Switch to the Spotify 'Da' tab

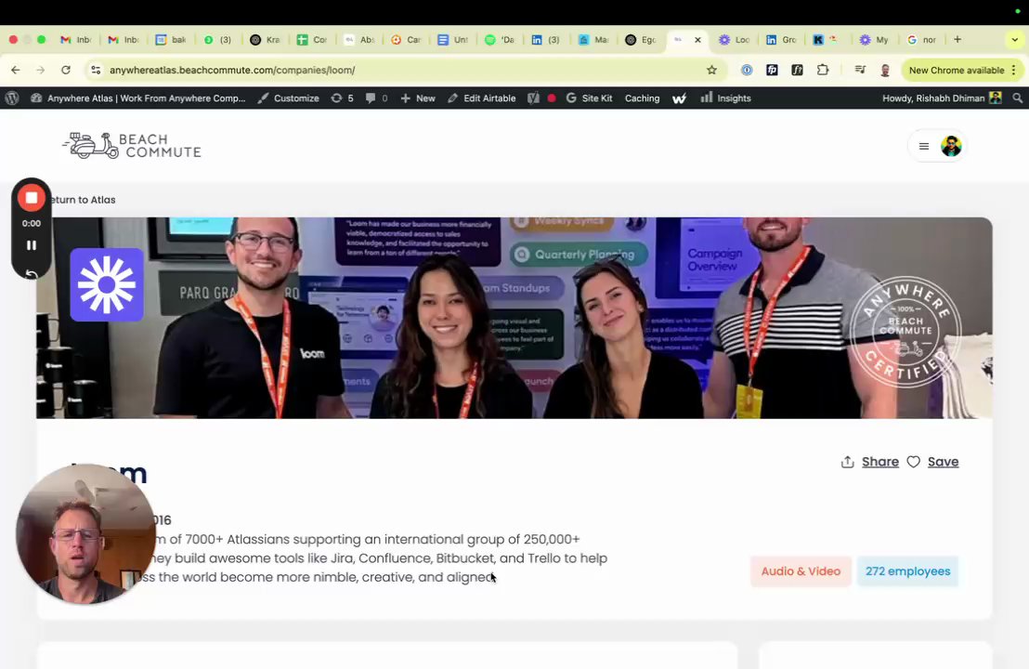tap(500, 39)
